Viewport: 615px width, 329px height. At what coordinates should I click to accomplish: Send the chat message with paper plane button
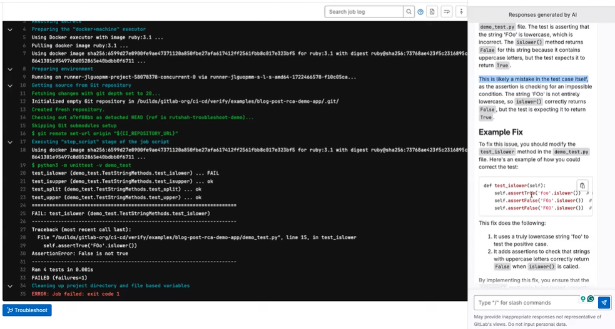click(x=604, y=302)
